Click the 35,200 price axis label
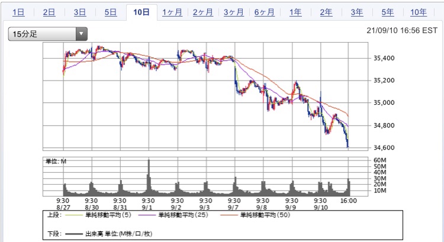 384,80
